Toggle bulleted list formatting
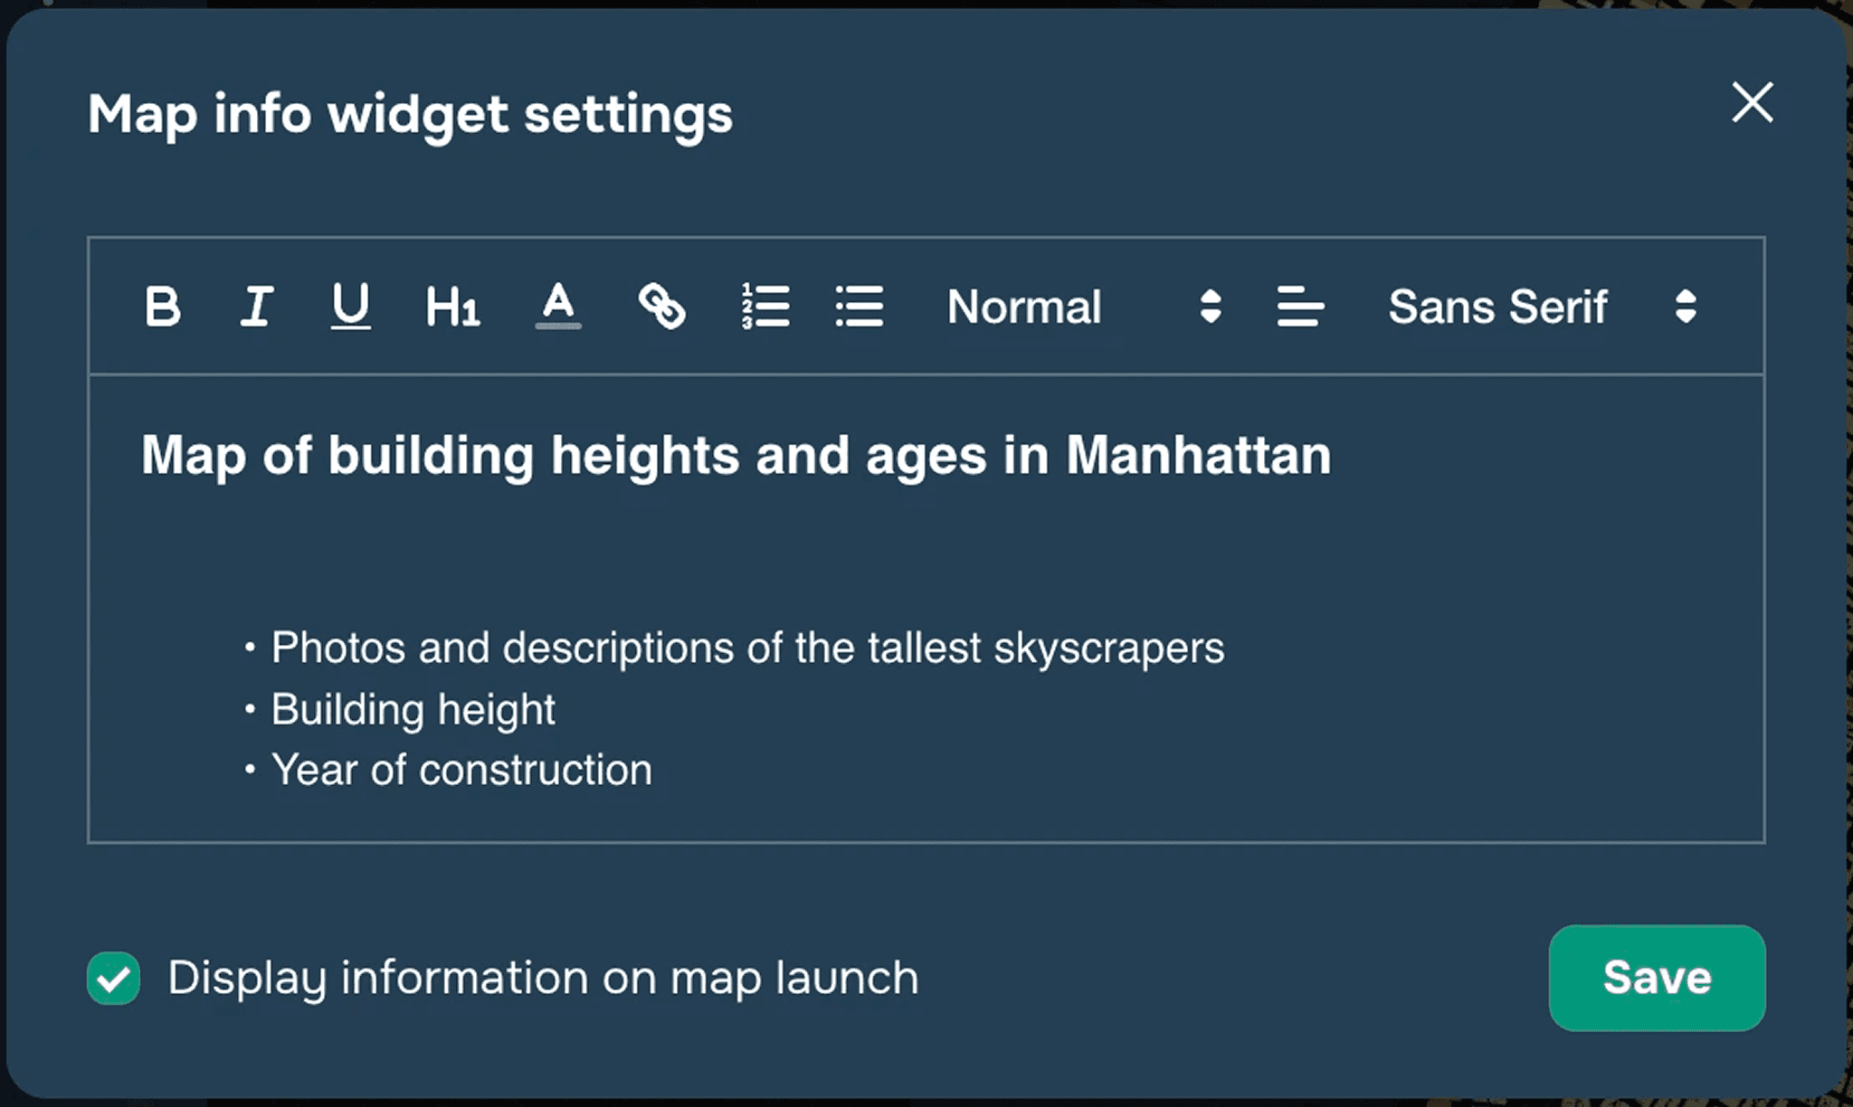 click(x=859, y=306)
